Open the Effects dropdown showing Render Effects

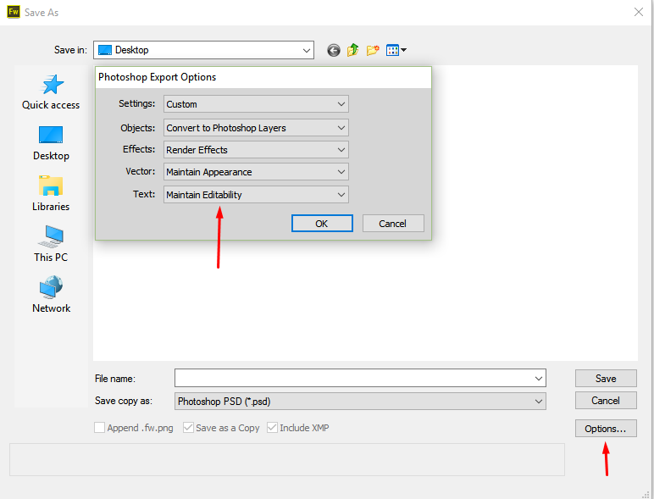(x=256, y=150)
